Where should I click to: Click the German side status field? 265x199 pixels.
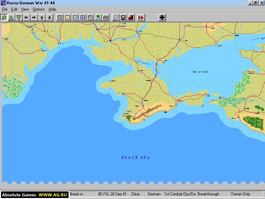pos(155,194)
